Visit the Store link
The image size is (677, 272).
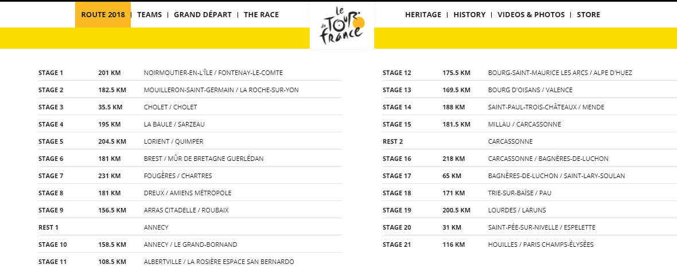(589, 15)
